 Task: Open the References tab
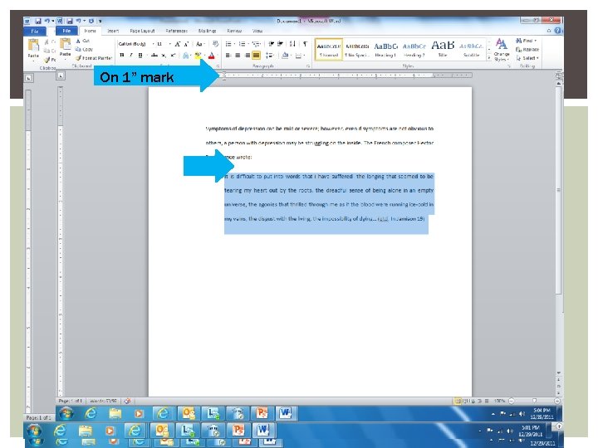tap(177, 31)
